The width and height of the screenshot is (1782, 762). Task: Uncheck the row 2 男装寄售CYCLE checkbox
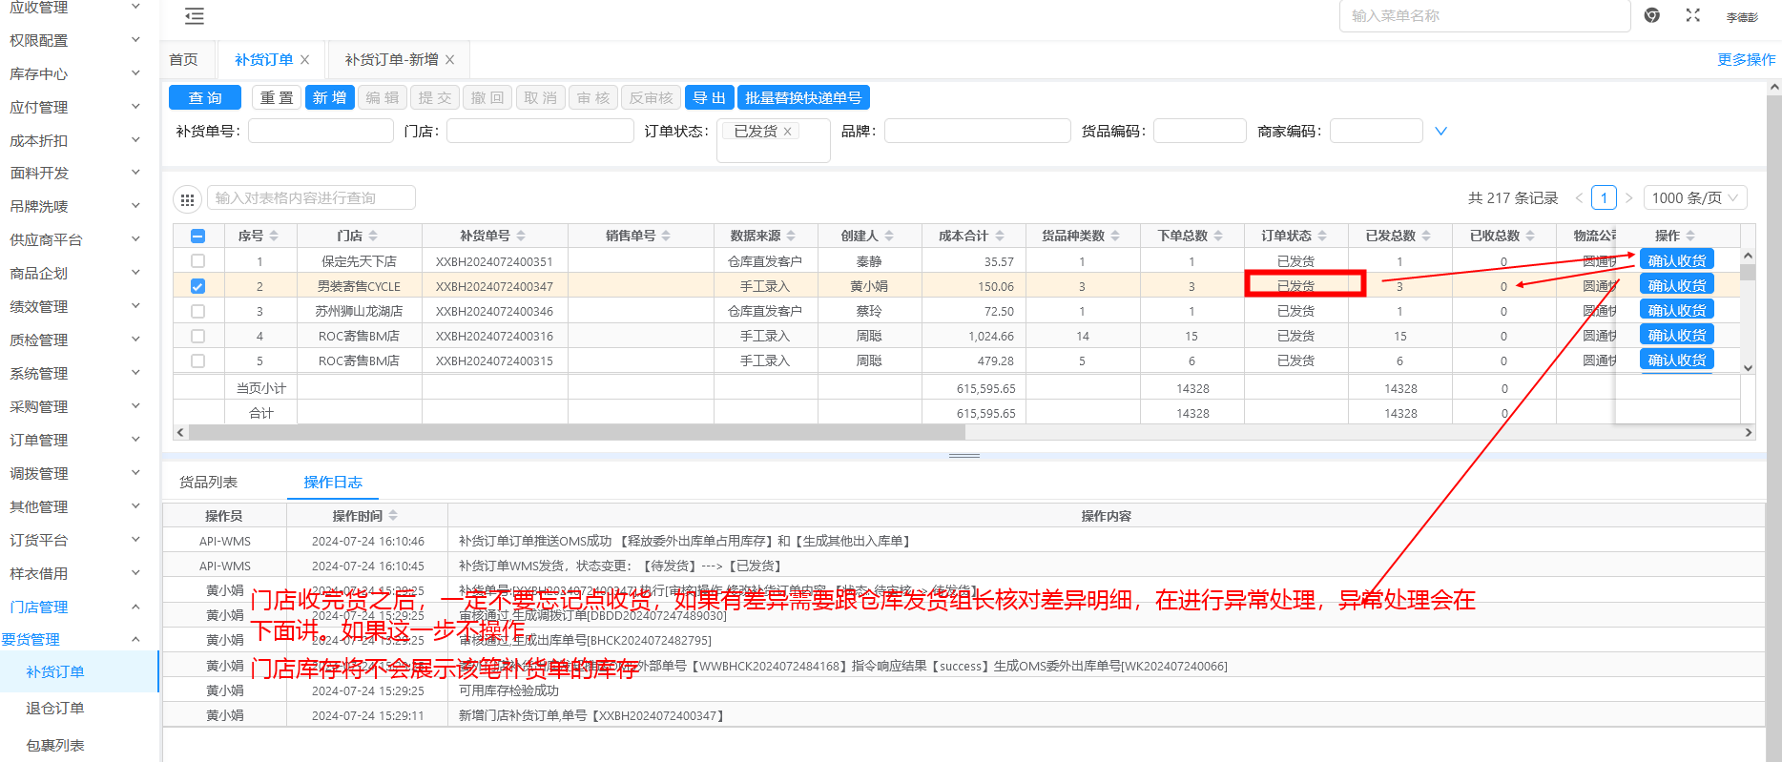197,286
